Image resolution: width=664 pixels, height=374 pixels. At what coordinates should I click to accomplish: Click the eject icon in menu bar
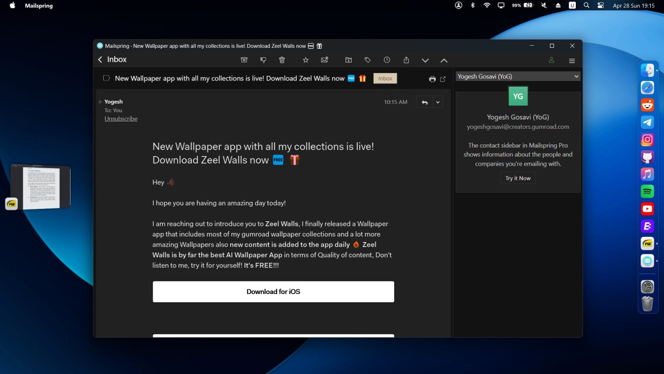[x=558, y=5]
